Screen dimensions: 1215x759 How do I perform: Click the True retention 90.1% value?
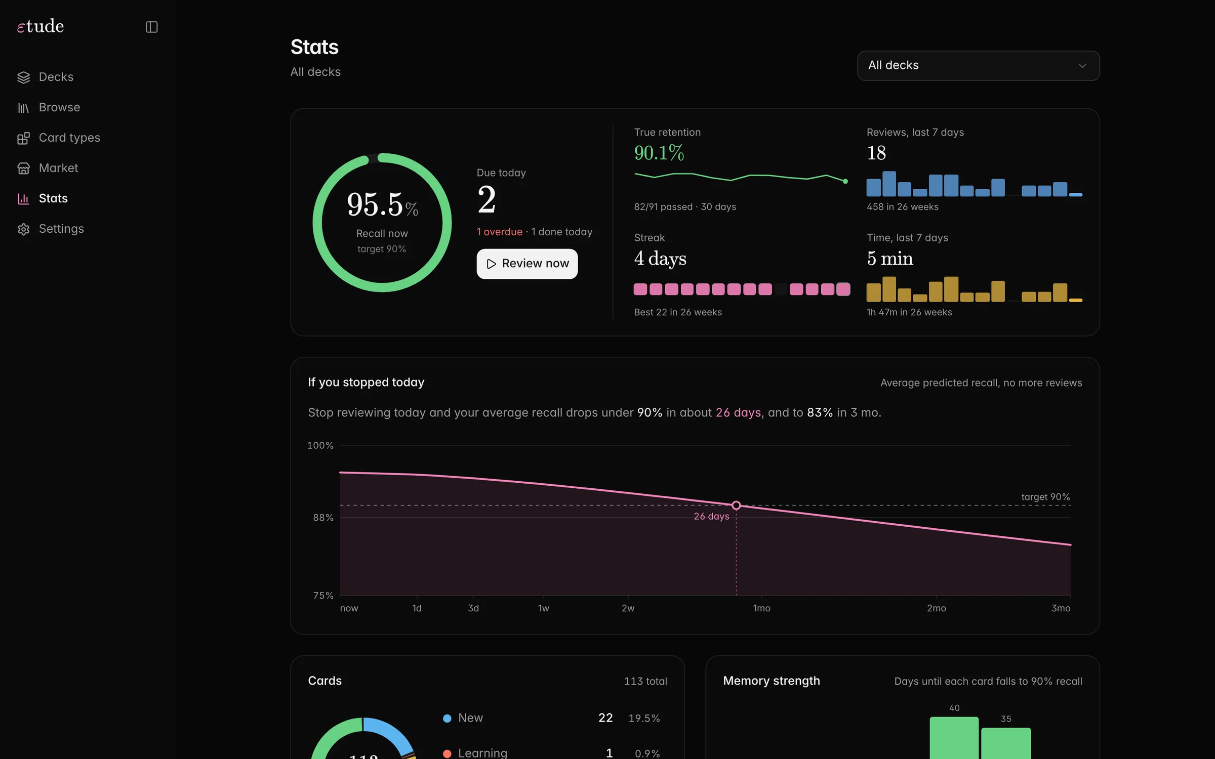click(x=659, y=153)
